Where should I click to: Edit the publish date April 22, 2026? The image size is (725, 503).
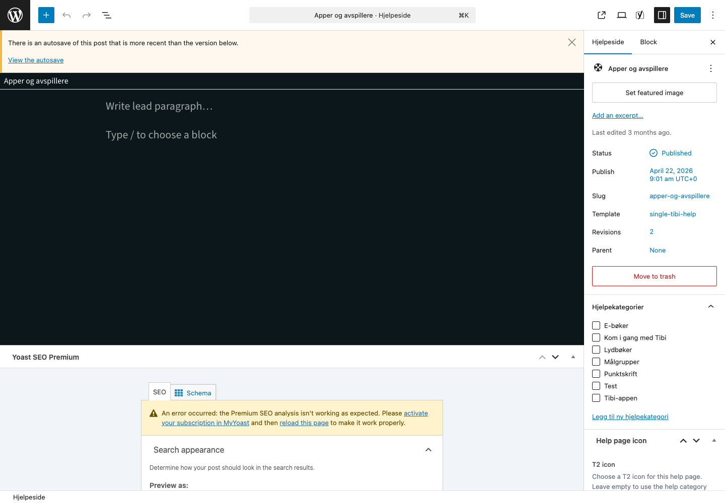click(673, 175)
